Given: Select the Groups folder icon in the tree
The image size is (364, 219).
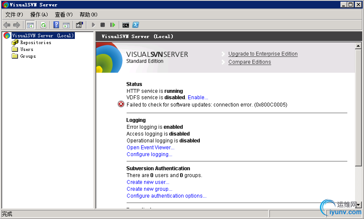Looking at the screenshot, I should (15, 56).
